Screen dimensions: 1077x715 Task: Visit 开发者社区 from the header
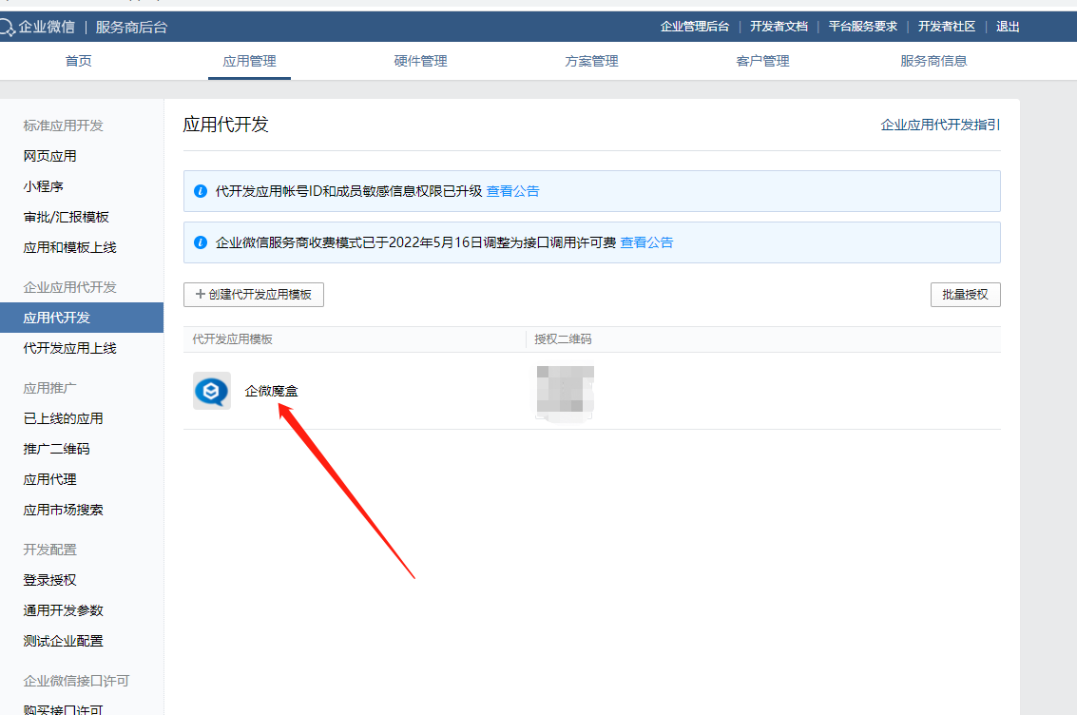click(x=947, y=27)
